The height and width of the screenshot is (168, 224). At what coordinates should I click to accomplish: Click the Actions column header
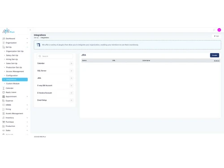click(x=217, y=61)
